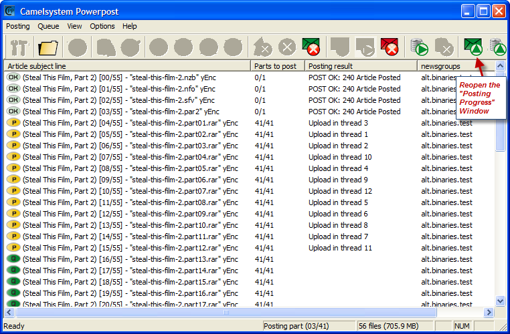Sort by Parts to post column header
The height and width of the screenshot is (334, 510).
point(278,66)
